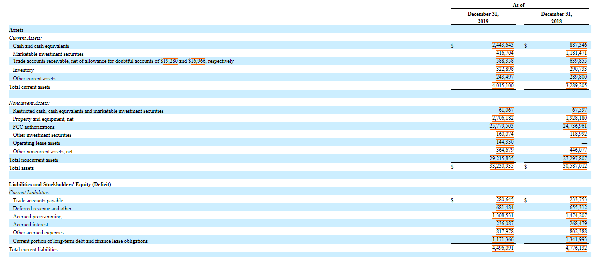This screenshot has width=602, height=257.
Task: Click the cash value 2,443,643
Action: click(x=503, y=45)
